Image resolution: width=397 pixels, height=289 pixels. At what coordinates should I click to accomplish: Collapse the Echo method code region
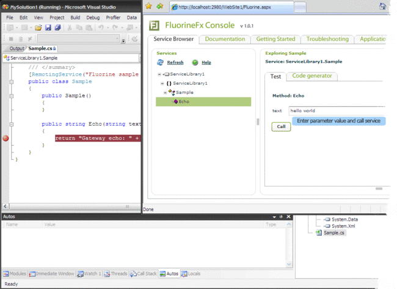tap(12, 124)
